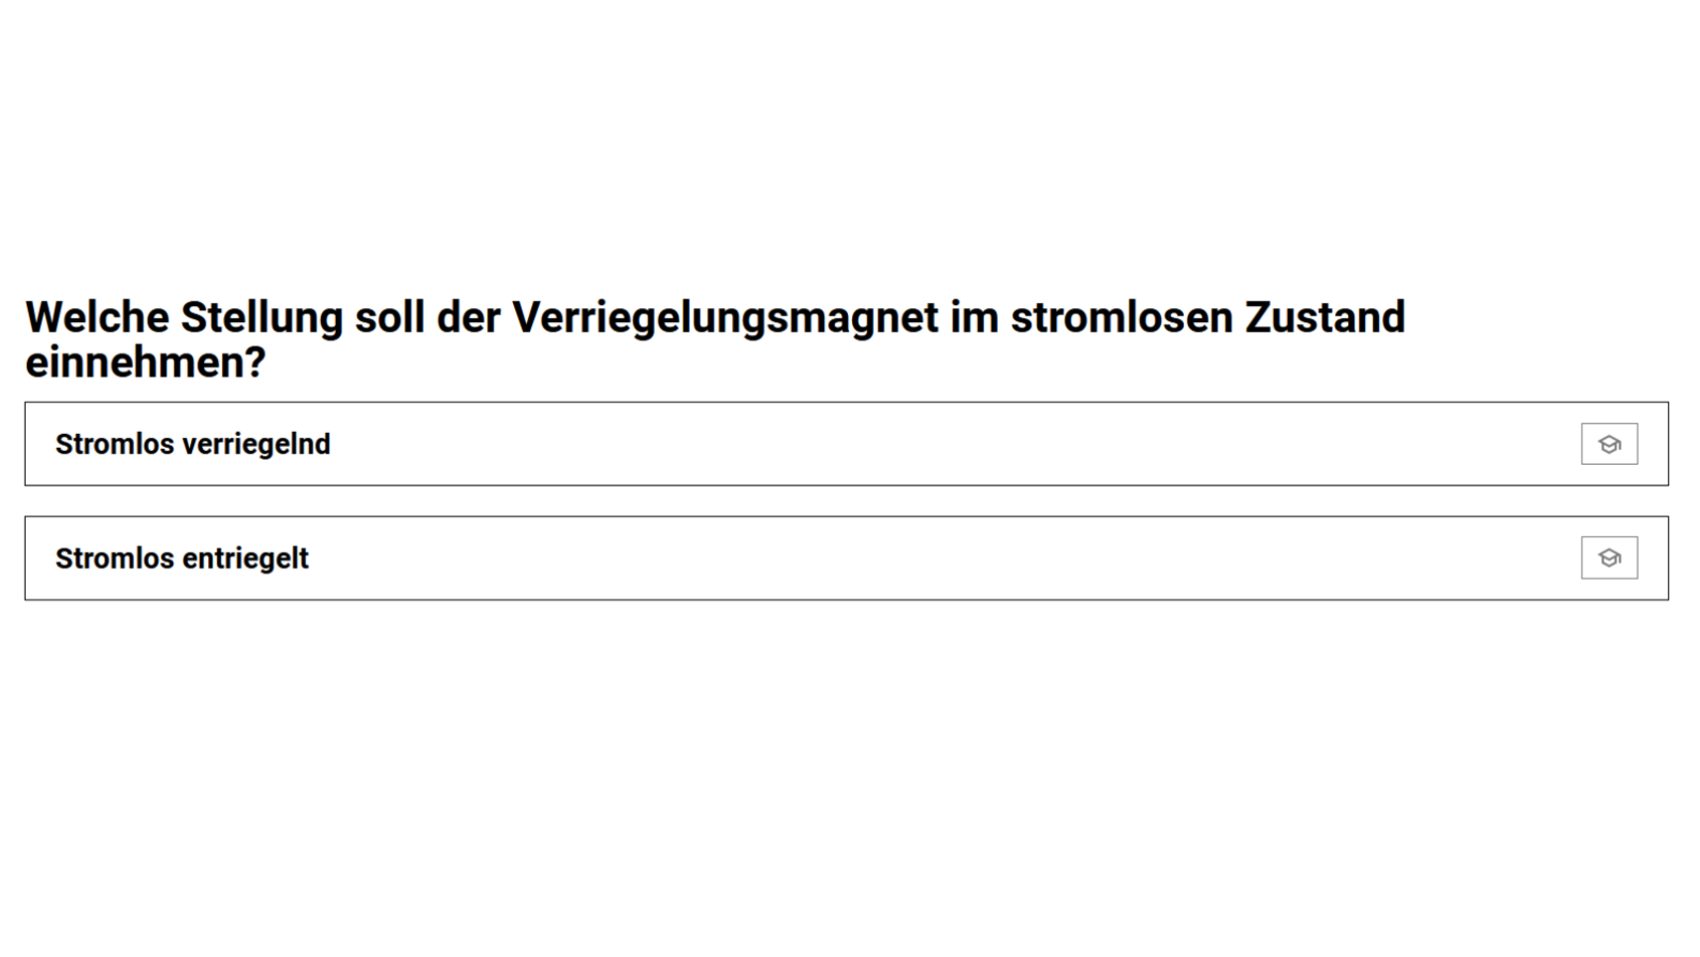The image size is (1700, 957).
Task: Click the word 'soll' in the question
Action: [389, 318]
